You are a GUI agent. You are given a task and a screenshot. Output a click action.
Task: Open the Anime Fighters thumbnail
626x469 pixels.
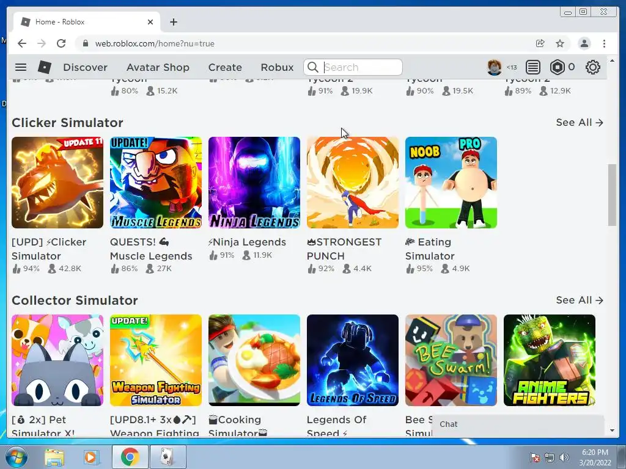coord(550,360)
